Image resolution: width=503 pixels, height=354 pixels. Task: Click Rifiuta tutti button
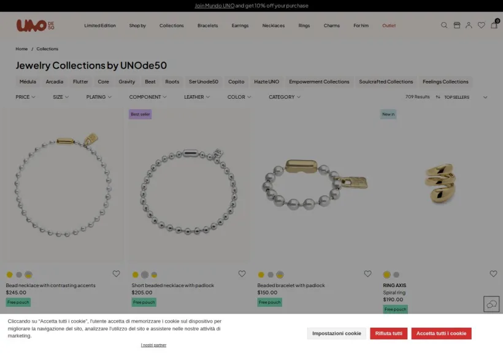pyautogui.click(x=388, y=334)
